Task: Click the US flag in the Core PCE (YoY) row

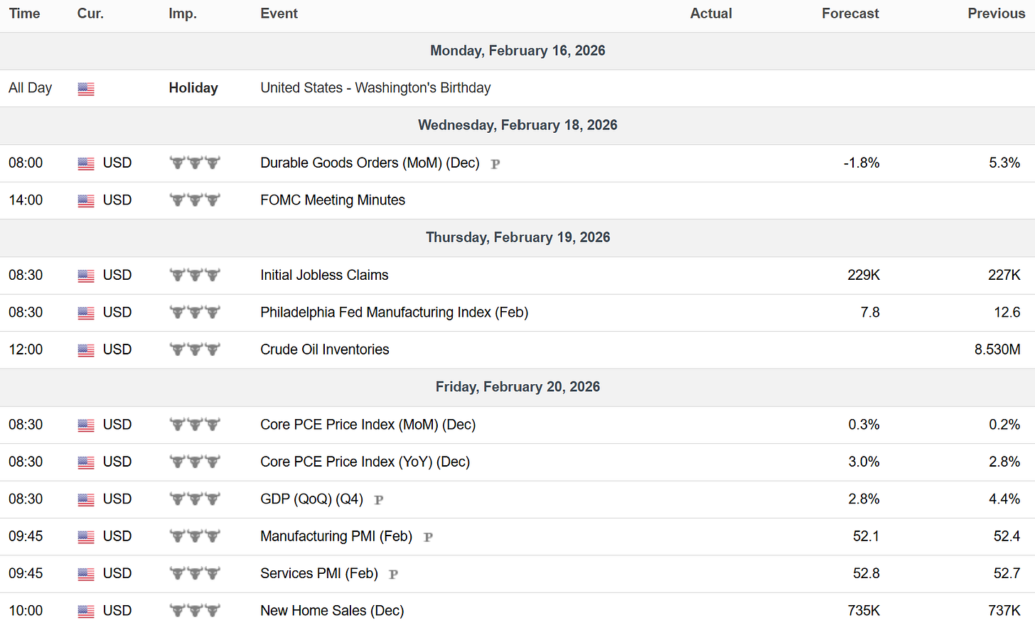Action: [x=86, y=462]
